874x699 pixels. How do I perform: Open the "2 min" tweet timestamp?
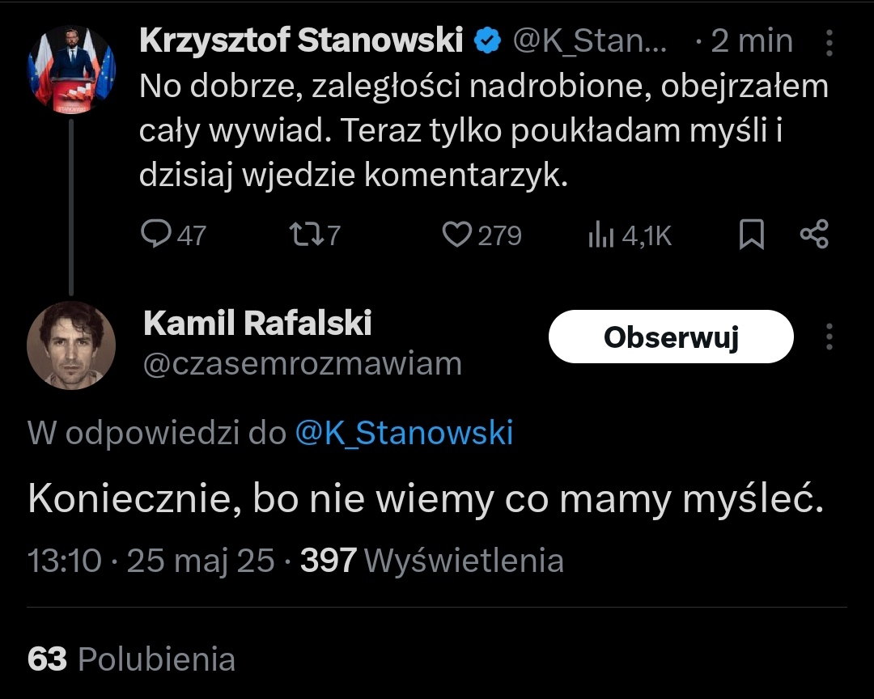pos(751,41)
